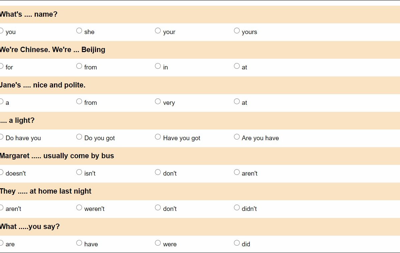
Task: Choose 'yours' radio option in first question
Action: click(x=237, y=31)
